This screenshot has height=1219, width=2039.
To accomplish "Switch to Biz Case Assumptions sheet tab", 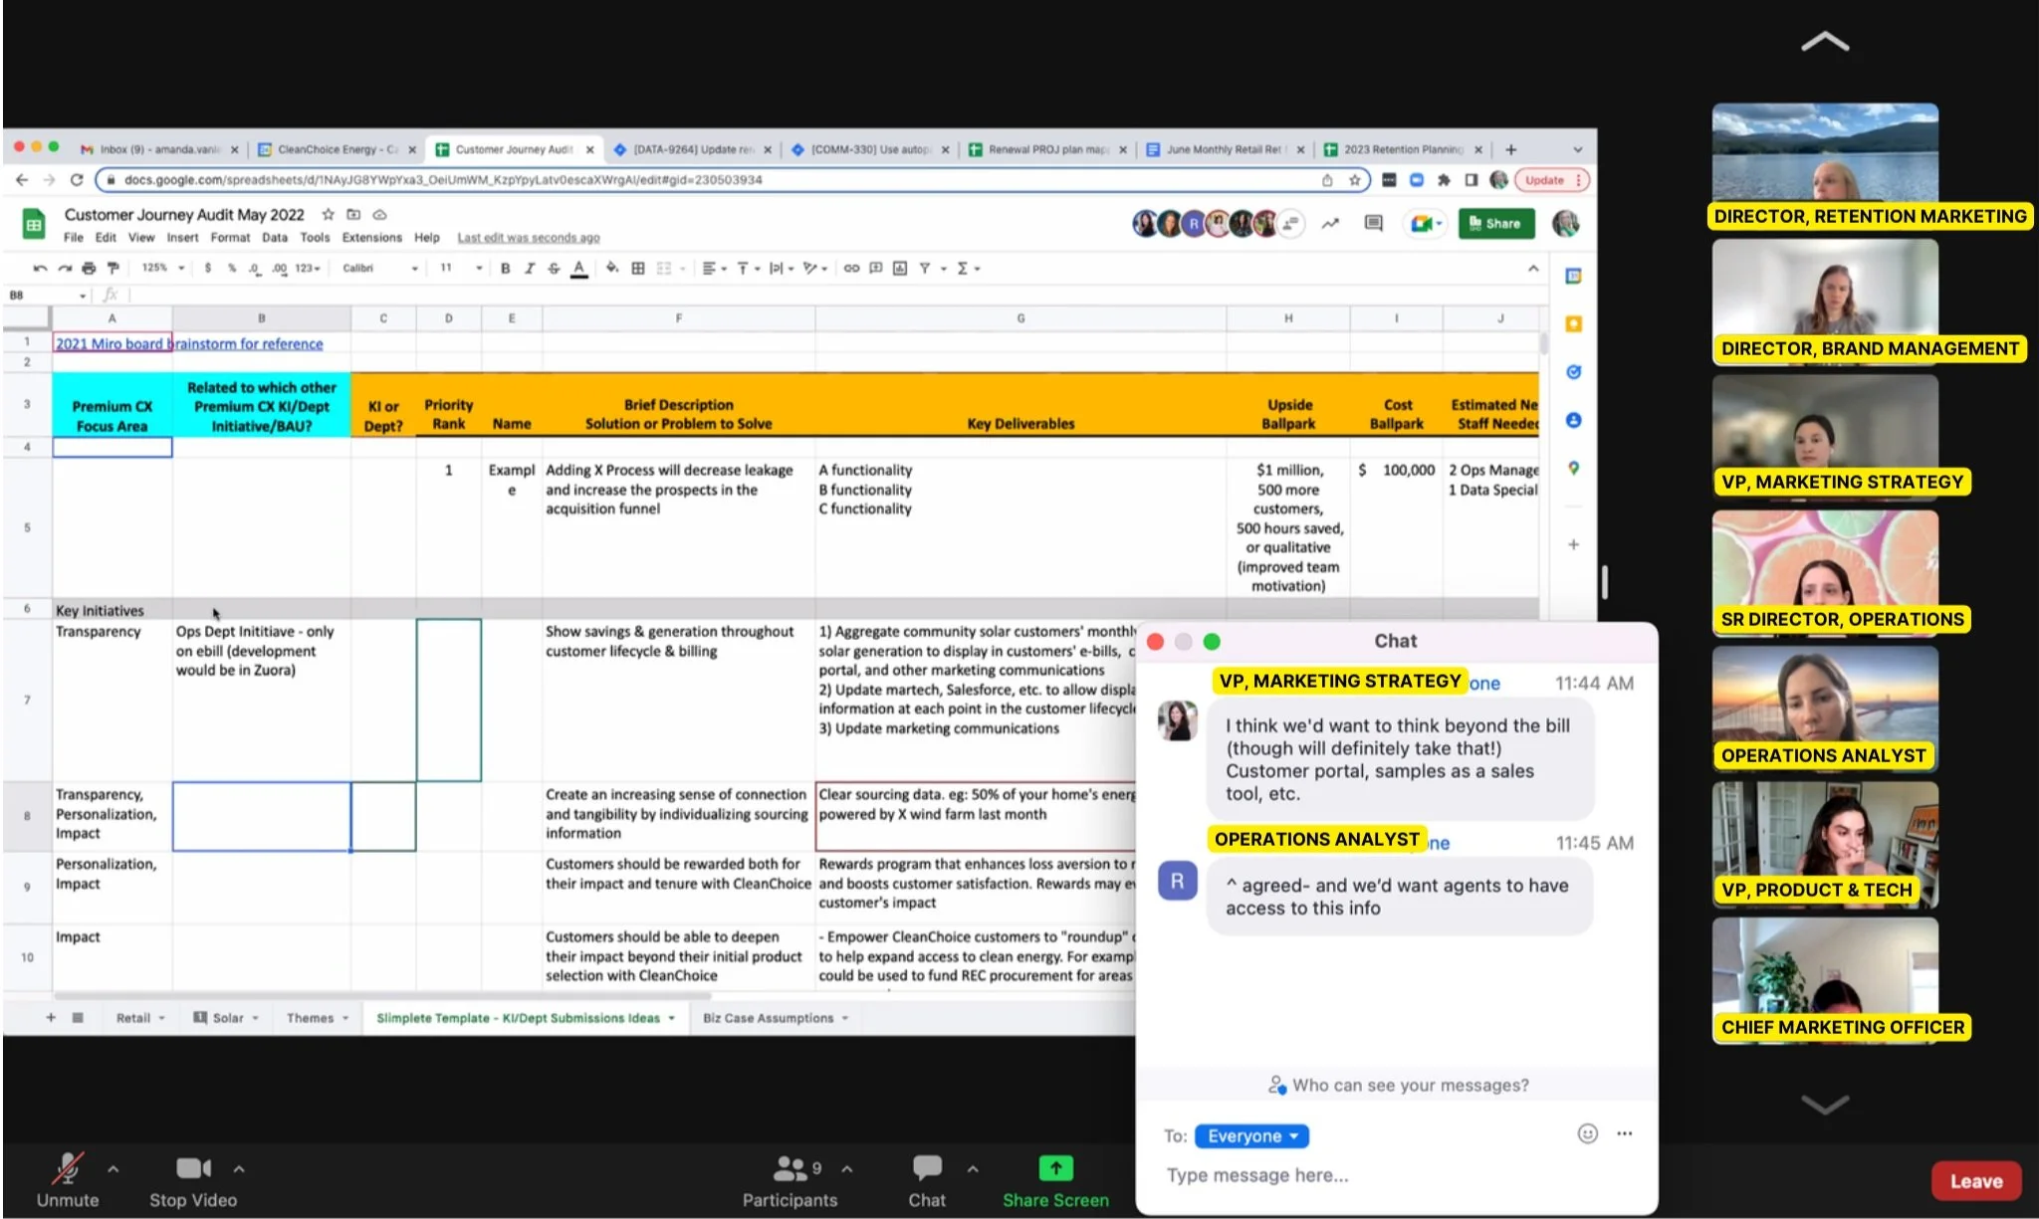I will (768, 1018).
